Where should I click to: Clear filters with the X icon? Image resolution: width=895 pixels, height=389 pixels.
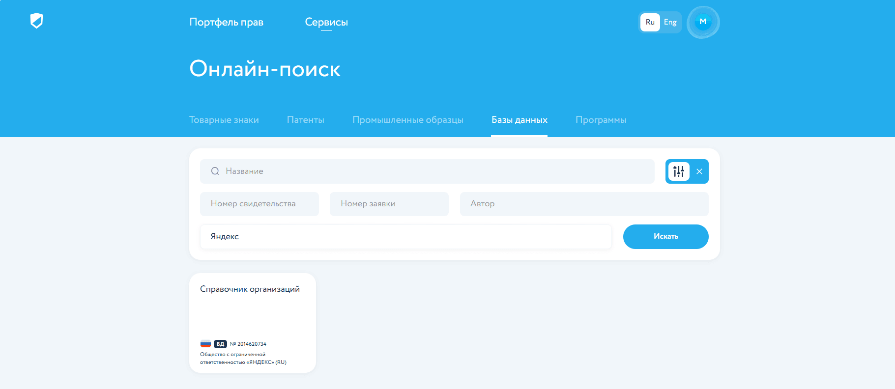(x=699, y=171)
